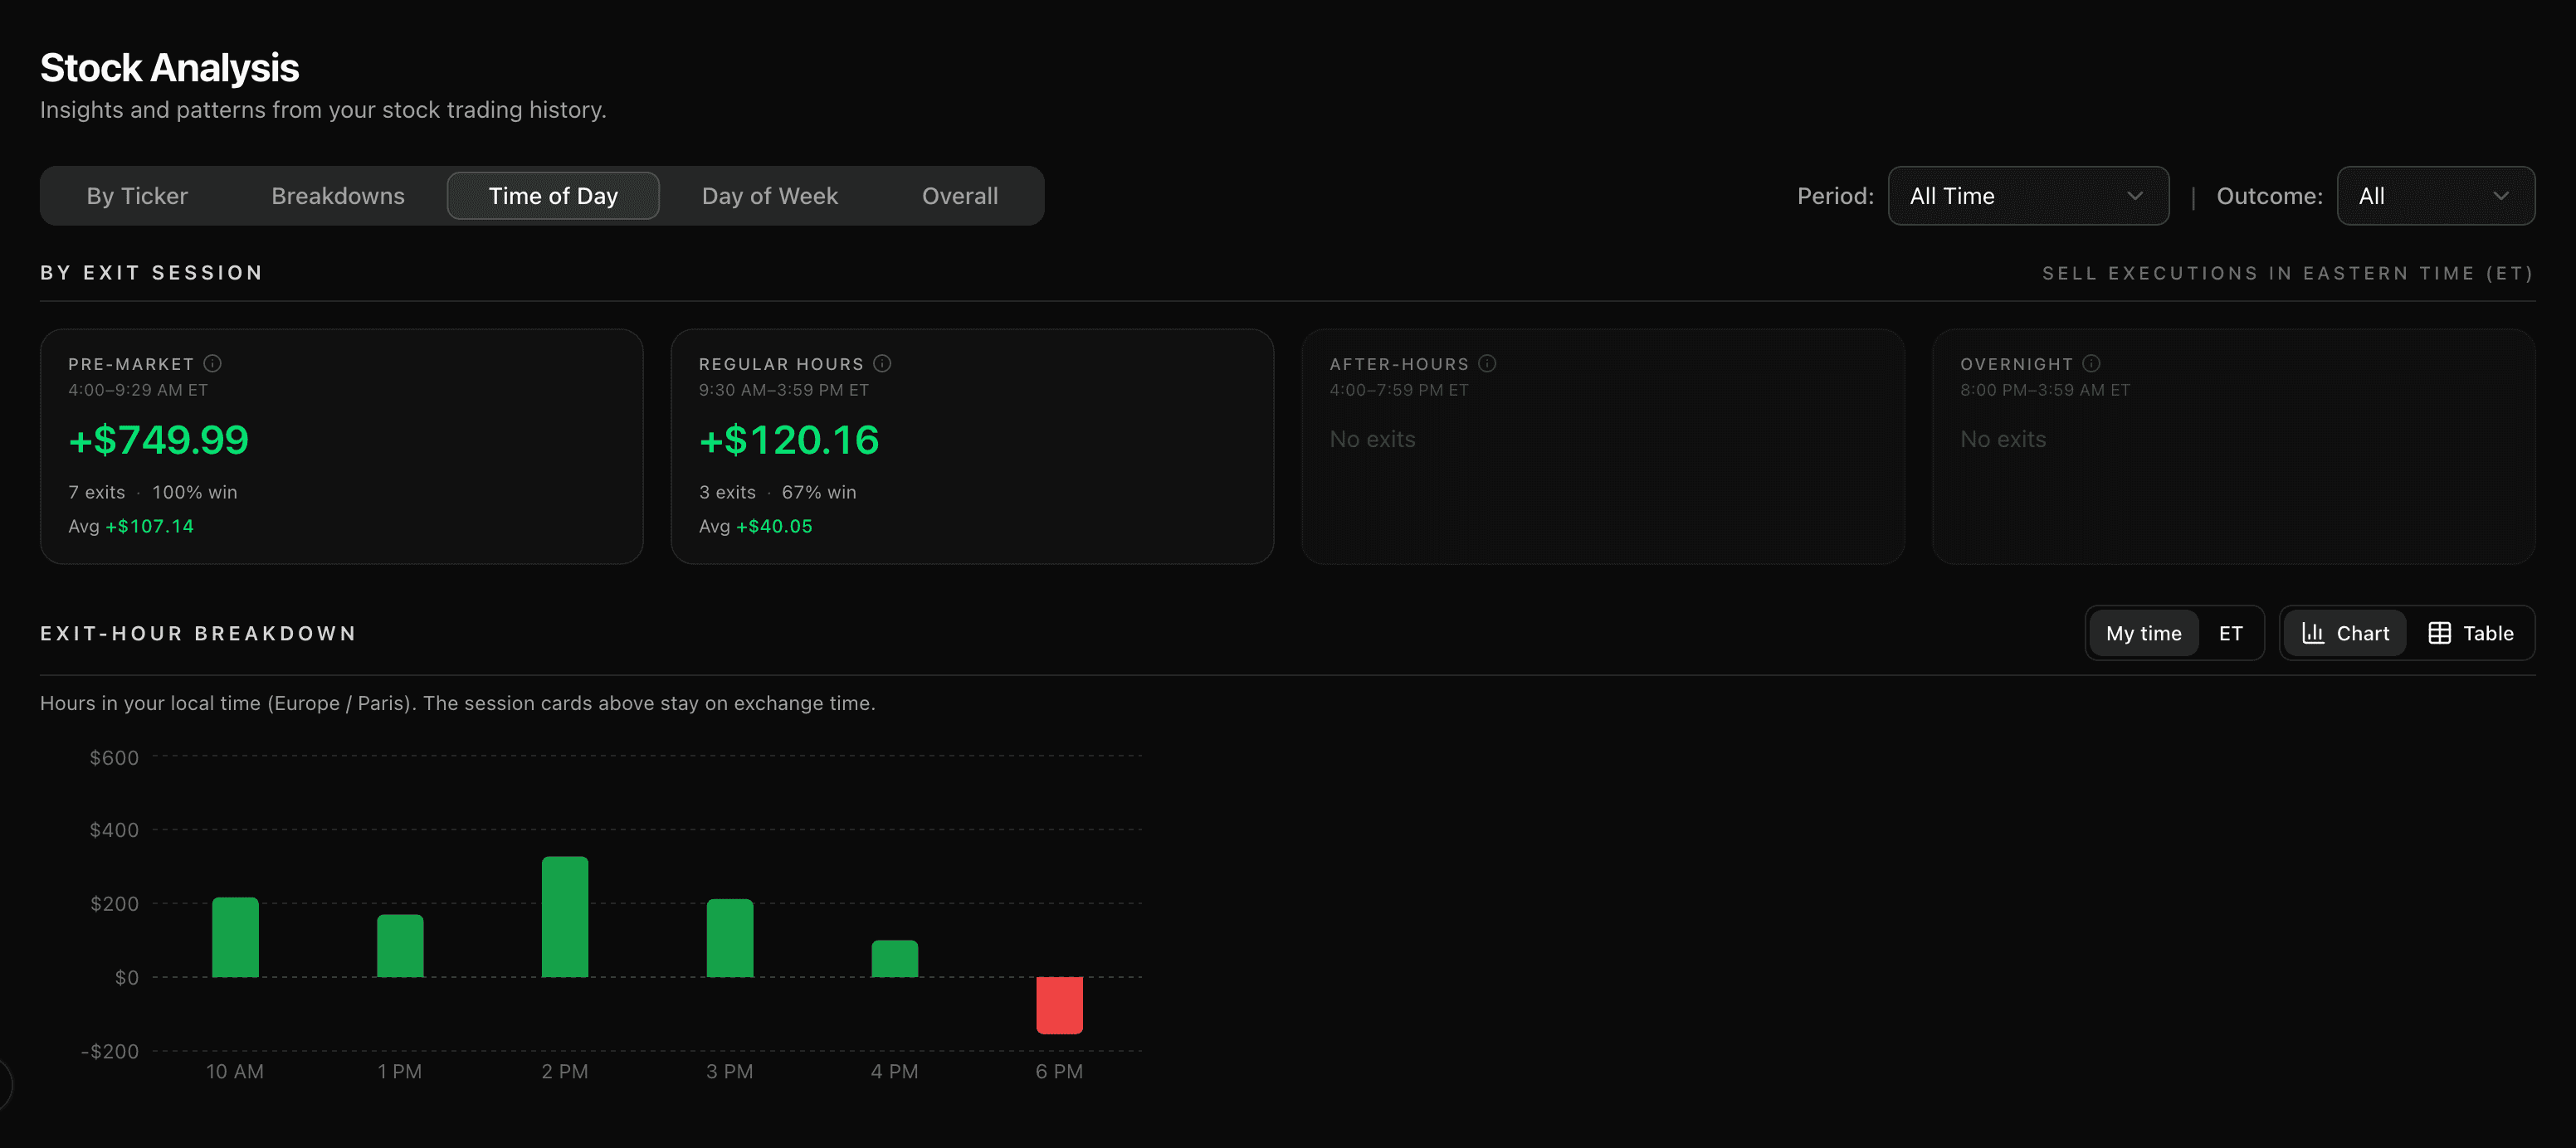The height and width of the screenshot is (1148, 2576).
Task: Click the -$200 axis label
Action: (x=110, y=1051)
